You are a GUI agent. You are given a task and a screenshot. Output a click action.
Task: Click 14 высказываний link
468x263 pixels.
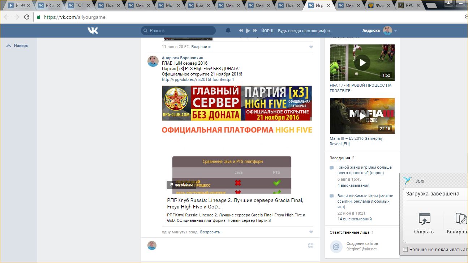coord(355,219)
